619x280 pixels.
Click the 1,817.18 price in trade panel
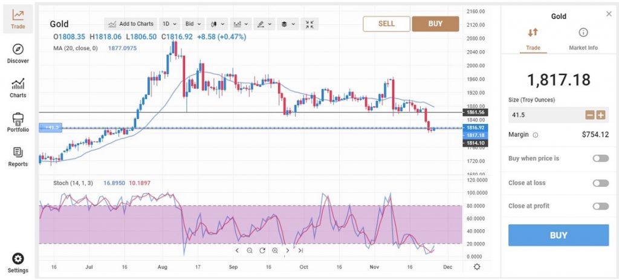(559, 80)
